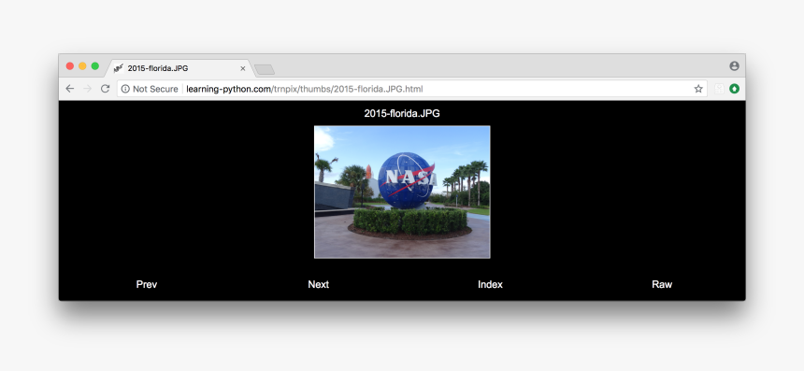The image size is (804, 371).
Task: Open the Chrome user profile icon
Action: click(x=734, y=66)
